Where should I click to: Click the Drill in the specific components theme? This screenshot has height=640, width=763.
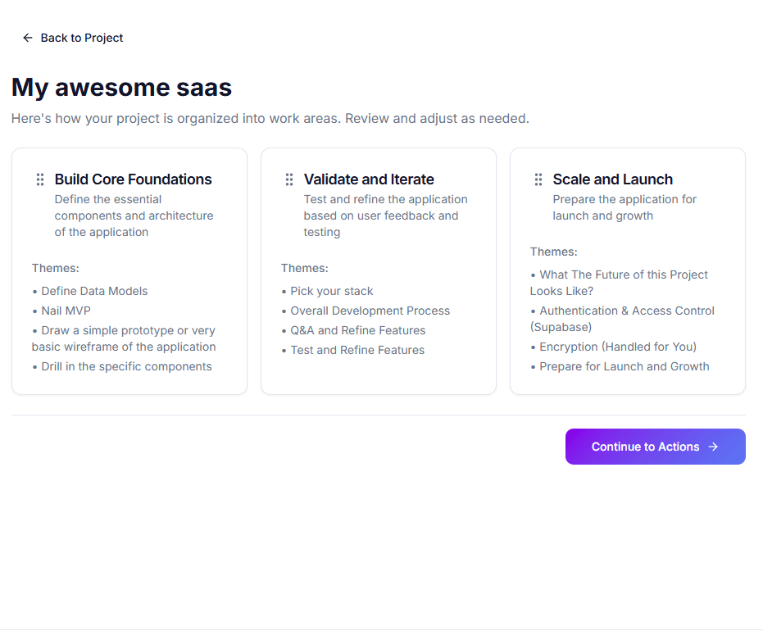coord(126,366)
